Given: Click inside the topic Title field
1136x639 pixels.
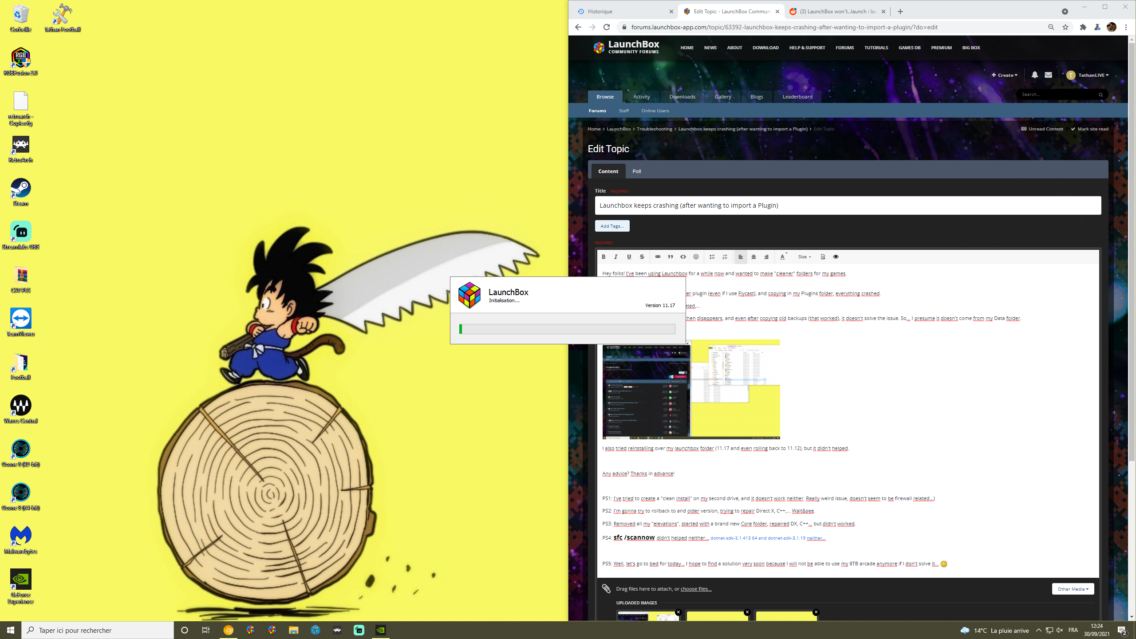Looking at the screenshot, I should click(848, 205).
